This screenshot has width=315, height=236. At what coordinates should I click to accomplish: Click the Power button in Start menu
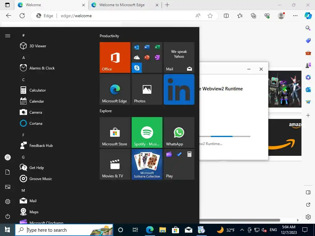[8, 216]
